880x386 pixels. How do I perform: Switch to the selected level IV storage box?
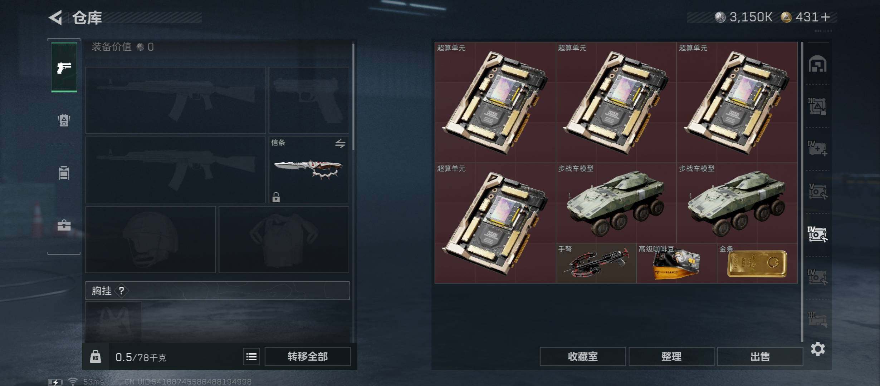coord(818,234)
